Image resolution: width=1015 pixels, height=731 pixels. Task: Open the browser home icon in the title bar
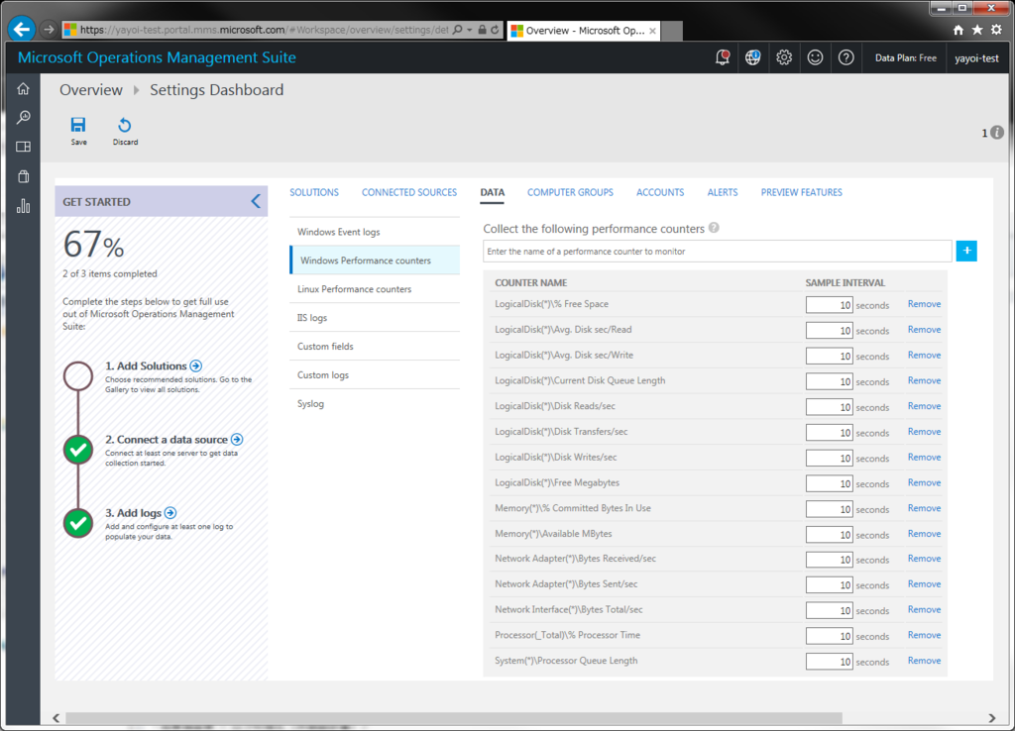tap(959, 30)
